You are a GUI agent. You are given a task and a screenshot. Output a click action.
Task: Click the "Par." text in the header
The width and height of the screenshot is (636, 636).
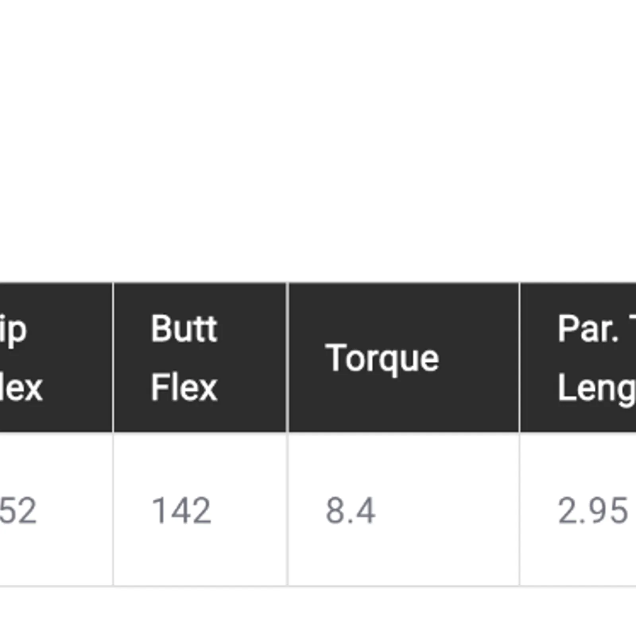point(588,328)
